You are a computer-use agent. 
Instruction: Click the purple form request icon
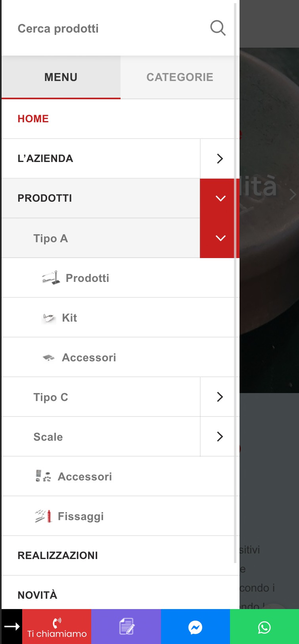126,627
